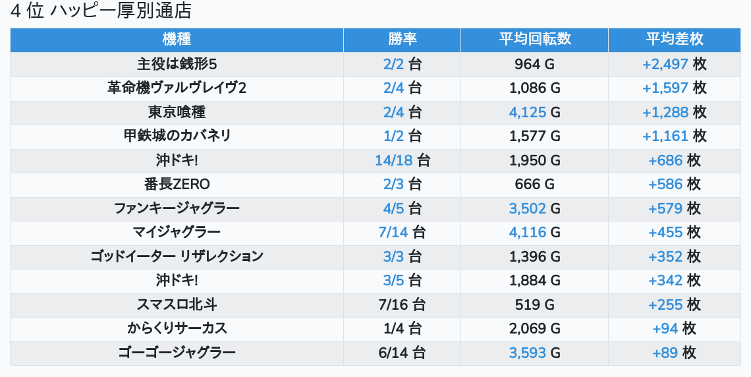751x377 pixels.
Task: Click the 機種 column header
Action: pos(177,39)
